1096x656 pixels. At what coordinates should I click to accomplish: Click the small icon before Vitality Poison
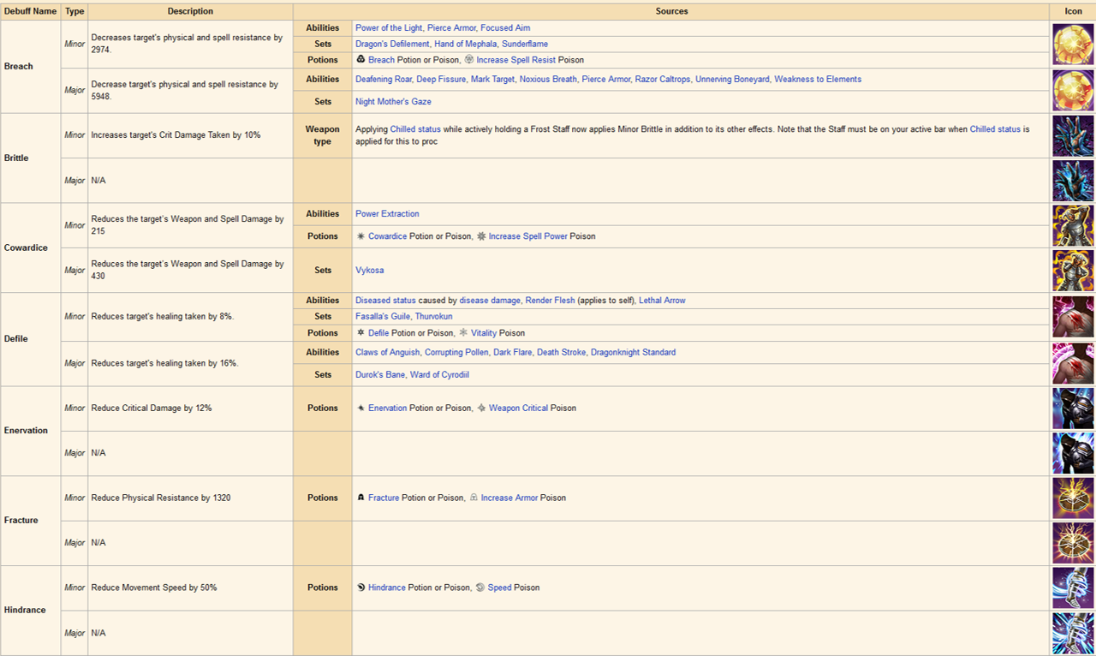point(463,332)
